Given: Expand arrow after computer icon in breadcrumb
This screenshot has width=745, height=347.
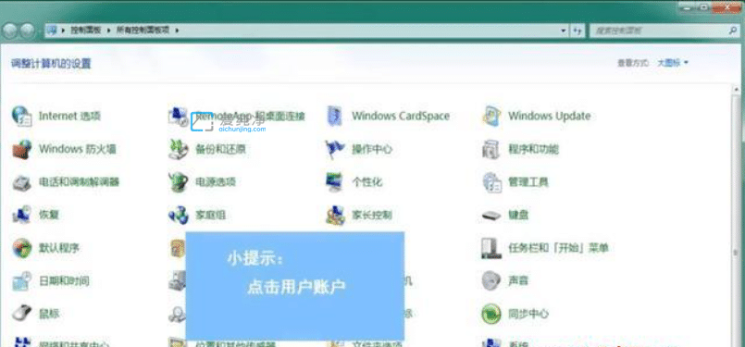Looking at the screenshot, I should (64, 31).
